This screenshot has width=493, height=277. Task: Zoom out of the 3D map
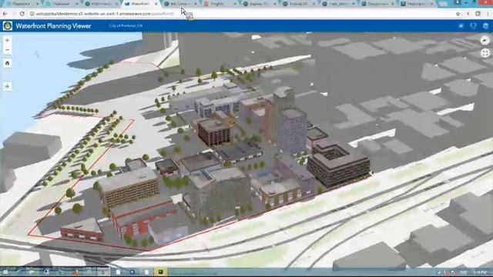pos(7,50)
